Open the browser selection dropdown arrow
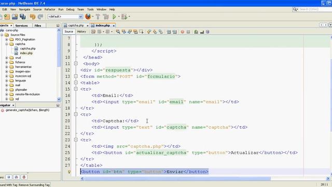The width and height of the screenshot is (332, 187). coord(93,17)
